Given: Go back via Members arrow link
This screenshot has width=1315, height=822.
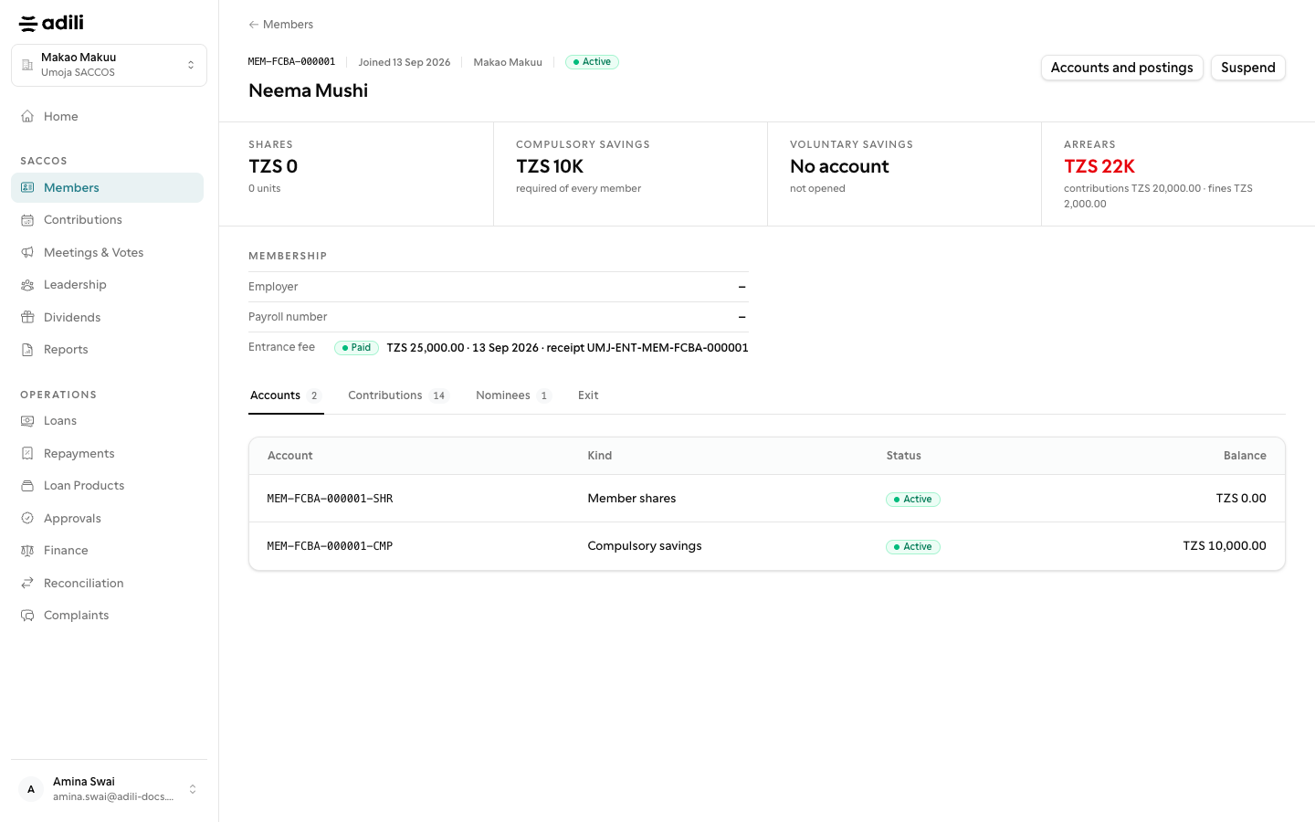Looking at the screenshot, I should [x=280, y=25].
